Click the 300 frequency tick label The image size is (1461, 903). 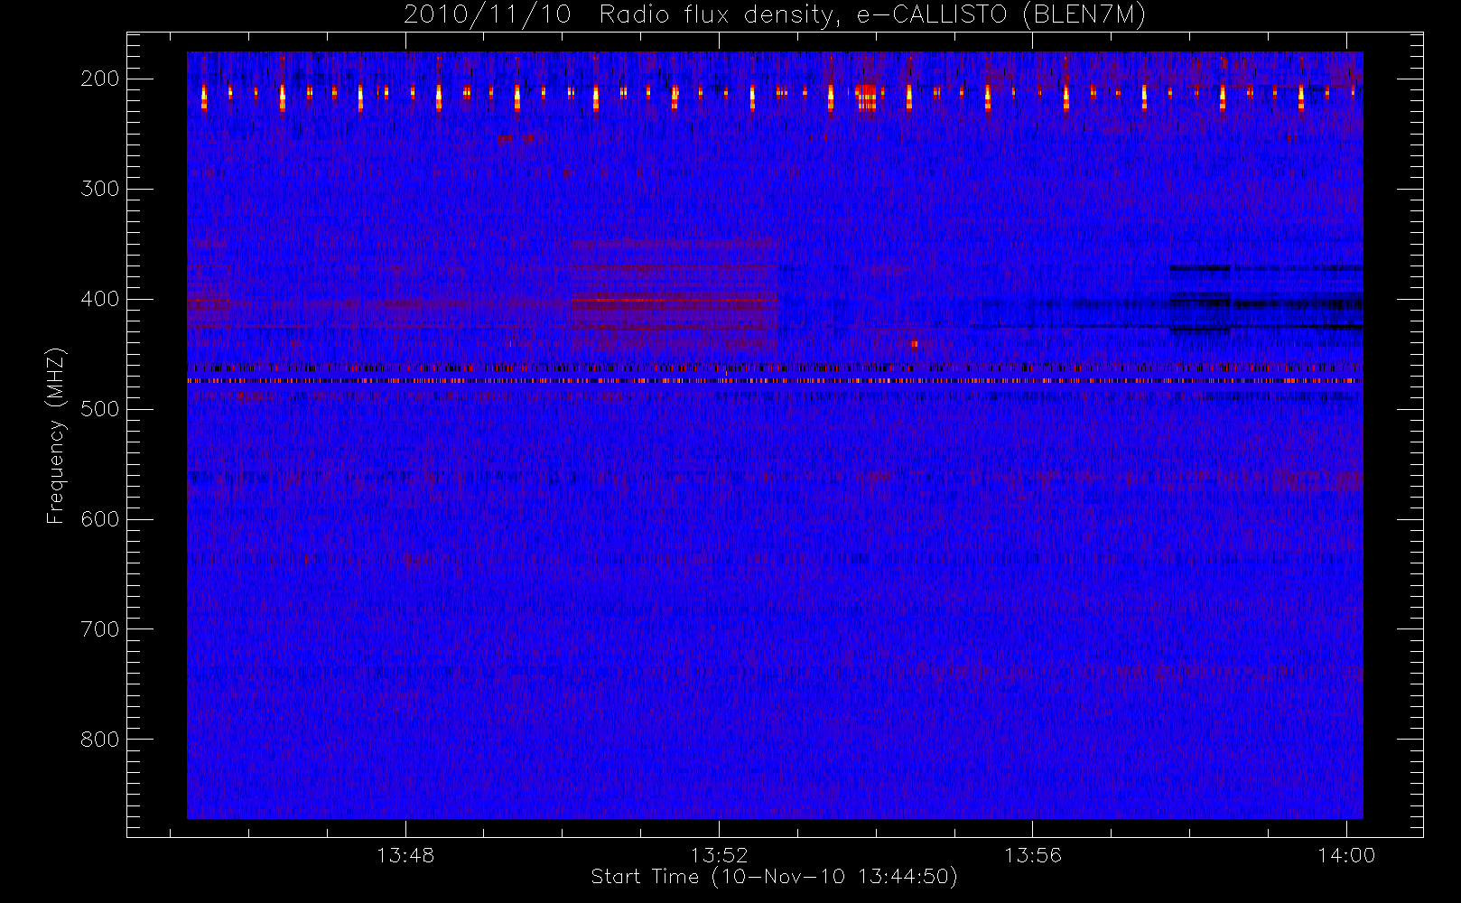pyautogui.click(x=100, y=189)
